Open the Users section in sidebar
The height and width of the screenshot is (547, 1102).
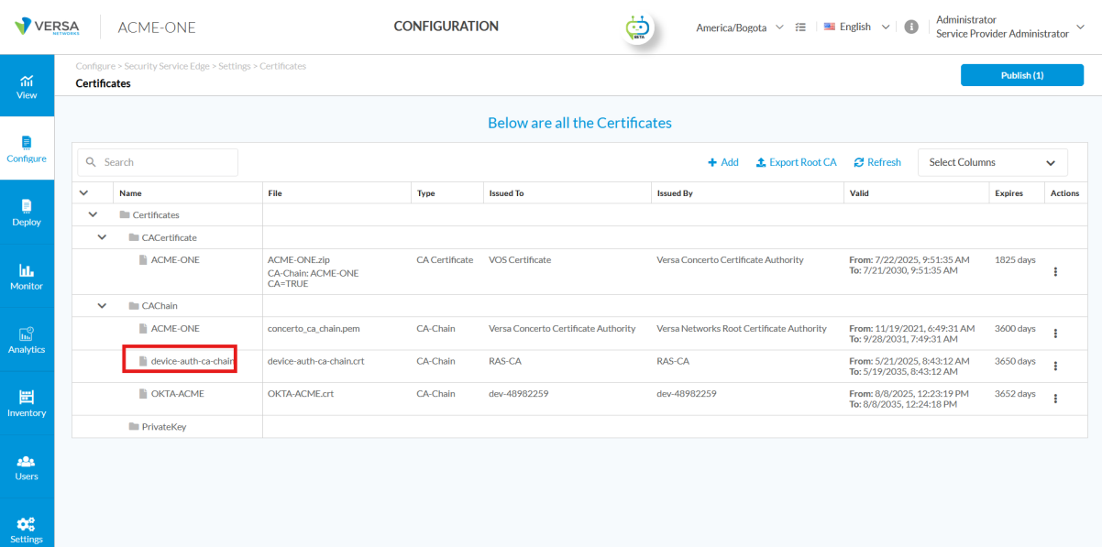click(x=27, y=467)
